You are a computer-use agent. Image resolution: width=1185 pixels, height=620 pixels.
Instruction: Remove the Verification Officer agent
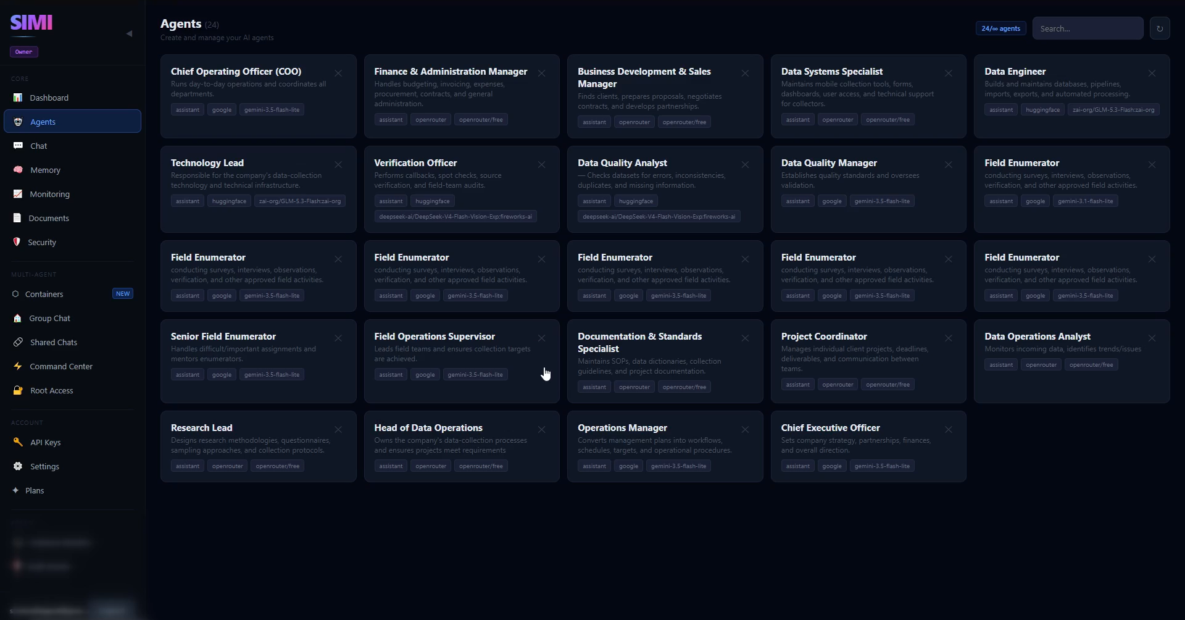coord(541,165)
